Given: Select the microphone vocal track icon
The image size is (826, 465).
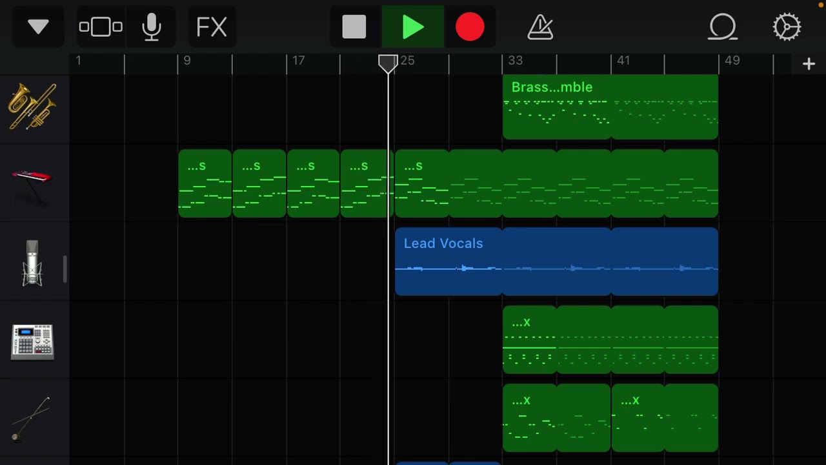Looking at the screenshot, I should [32, 263].
